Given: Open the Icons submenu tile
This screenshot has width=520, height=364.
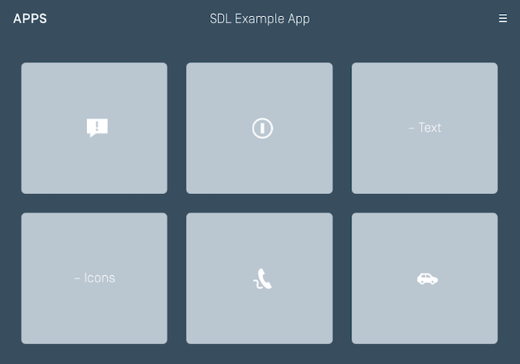Looking at the screenshot, I should pyautogui.click(x=94, y=312).
